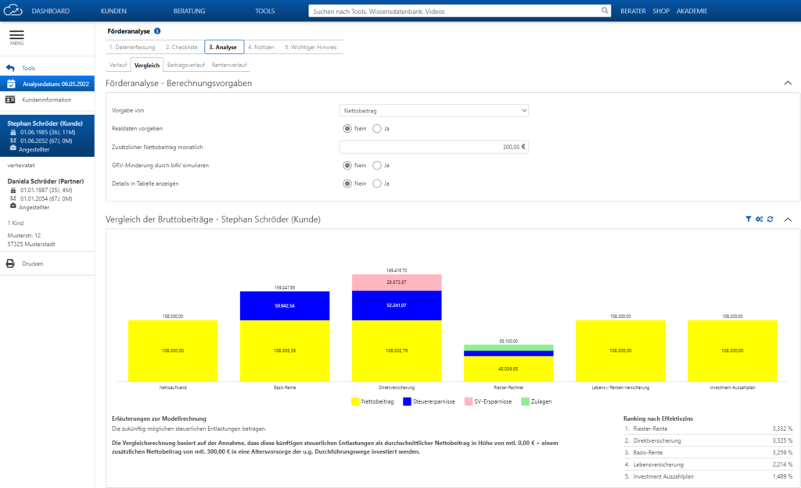Click the printer icon next to Drucken
Viewport: 801px width, 488px height.
[11, 264]
